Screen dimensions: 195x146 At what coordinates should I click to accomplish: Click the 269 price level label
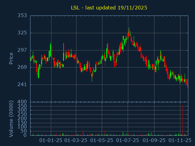pos(22,67)
